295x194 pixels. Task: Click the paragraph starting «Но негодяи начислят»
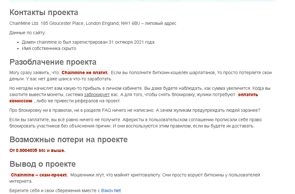pyautogui.click(x=140, y=94)
